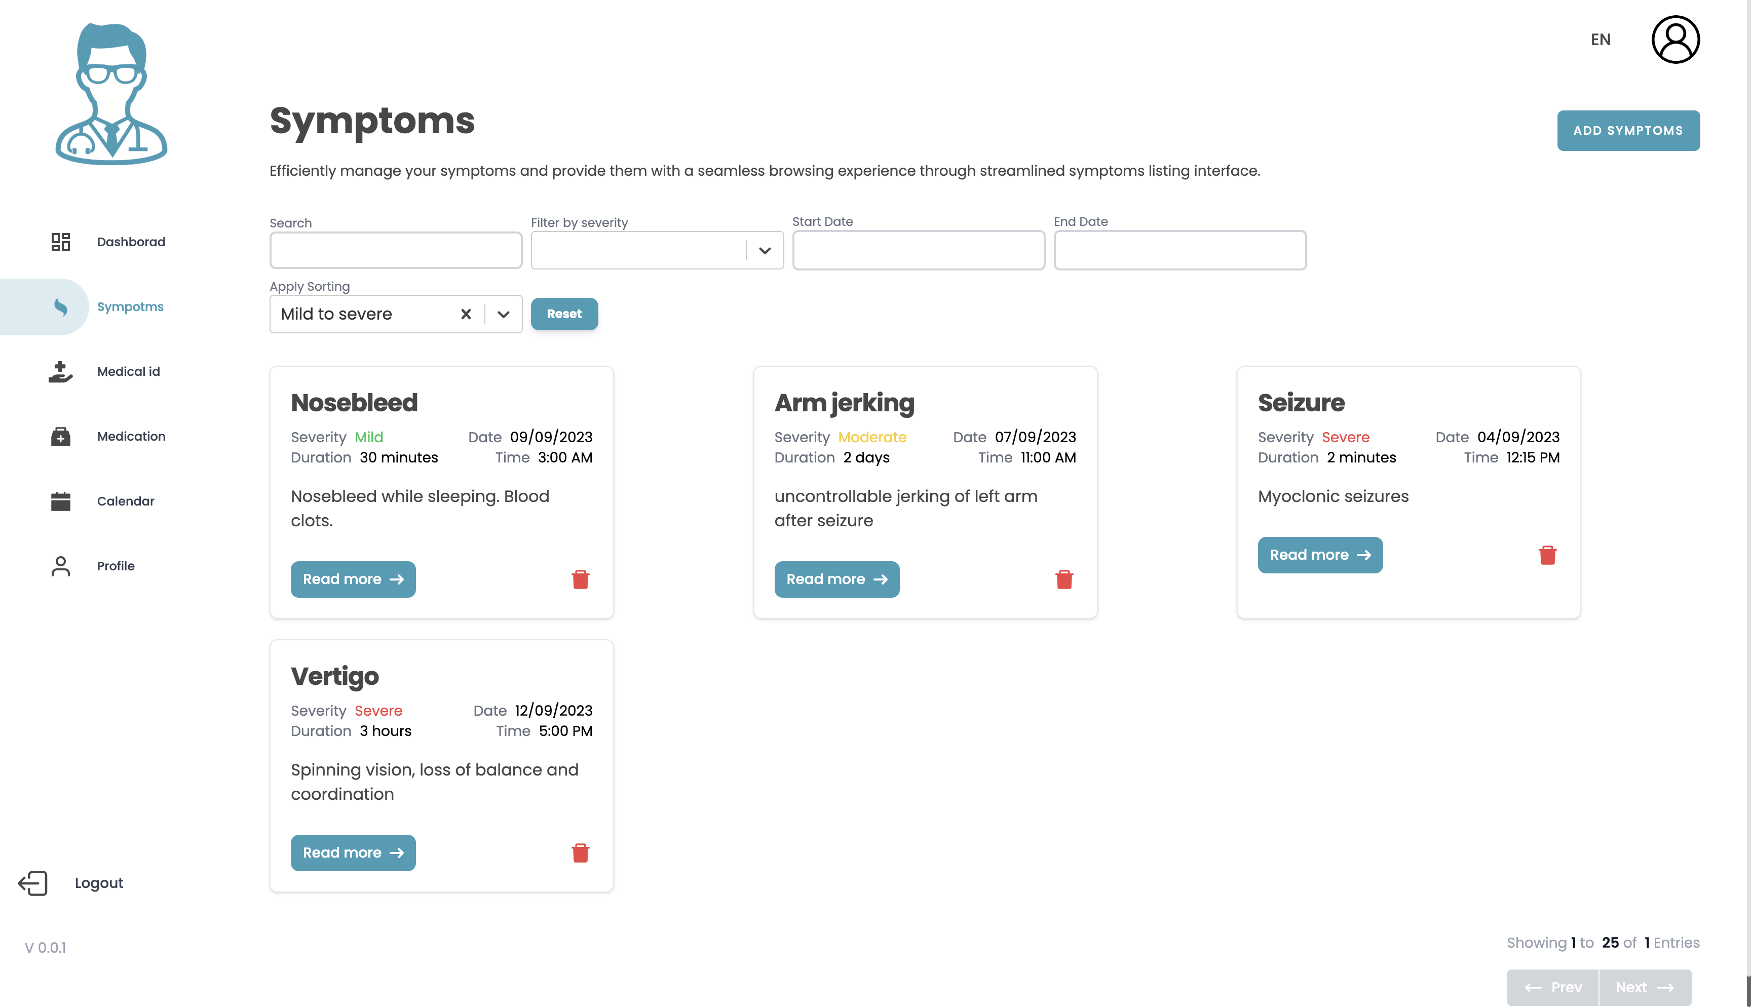Read more about the Arm jerking symptom
The width and height of the screenshot is (1751, 1007).
836,579
